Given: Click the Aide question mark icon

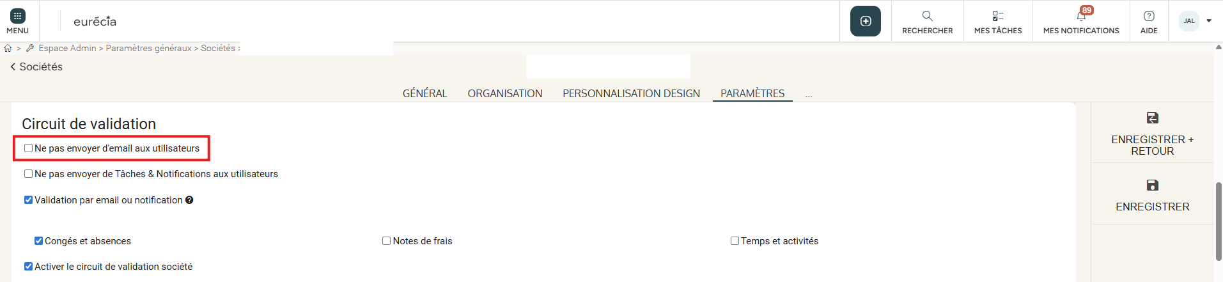Looking at the screenshot, I should 1149,16.
